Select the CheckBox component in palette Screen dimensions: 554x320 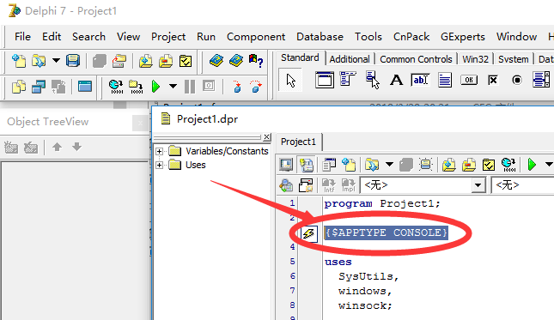(493, 81)
